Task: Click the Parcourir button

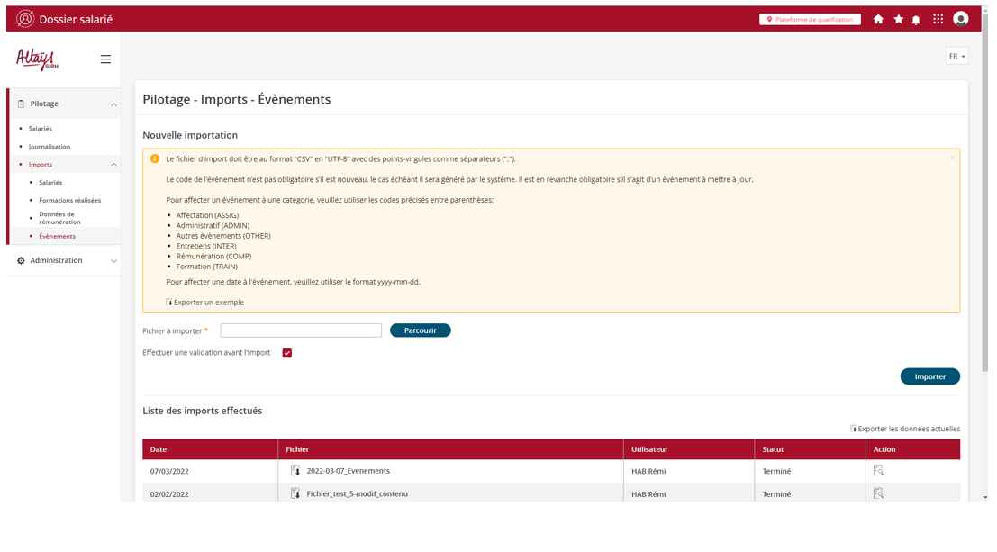Action: pos(420,330)
